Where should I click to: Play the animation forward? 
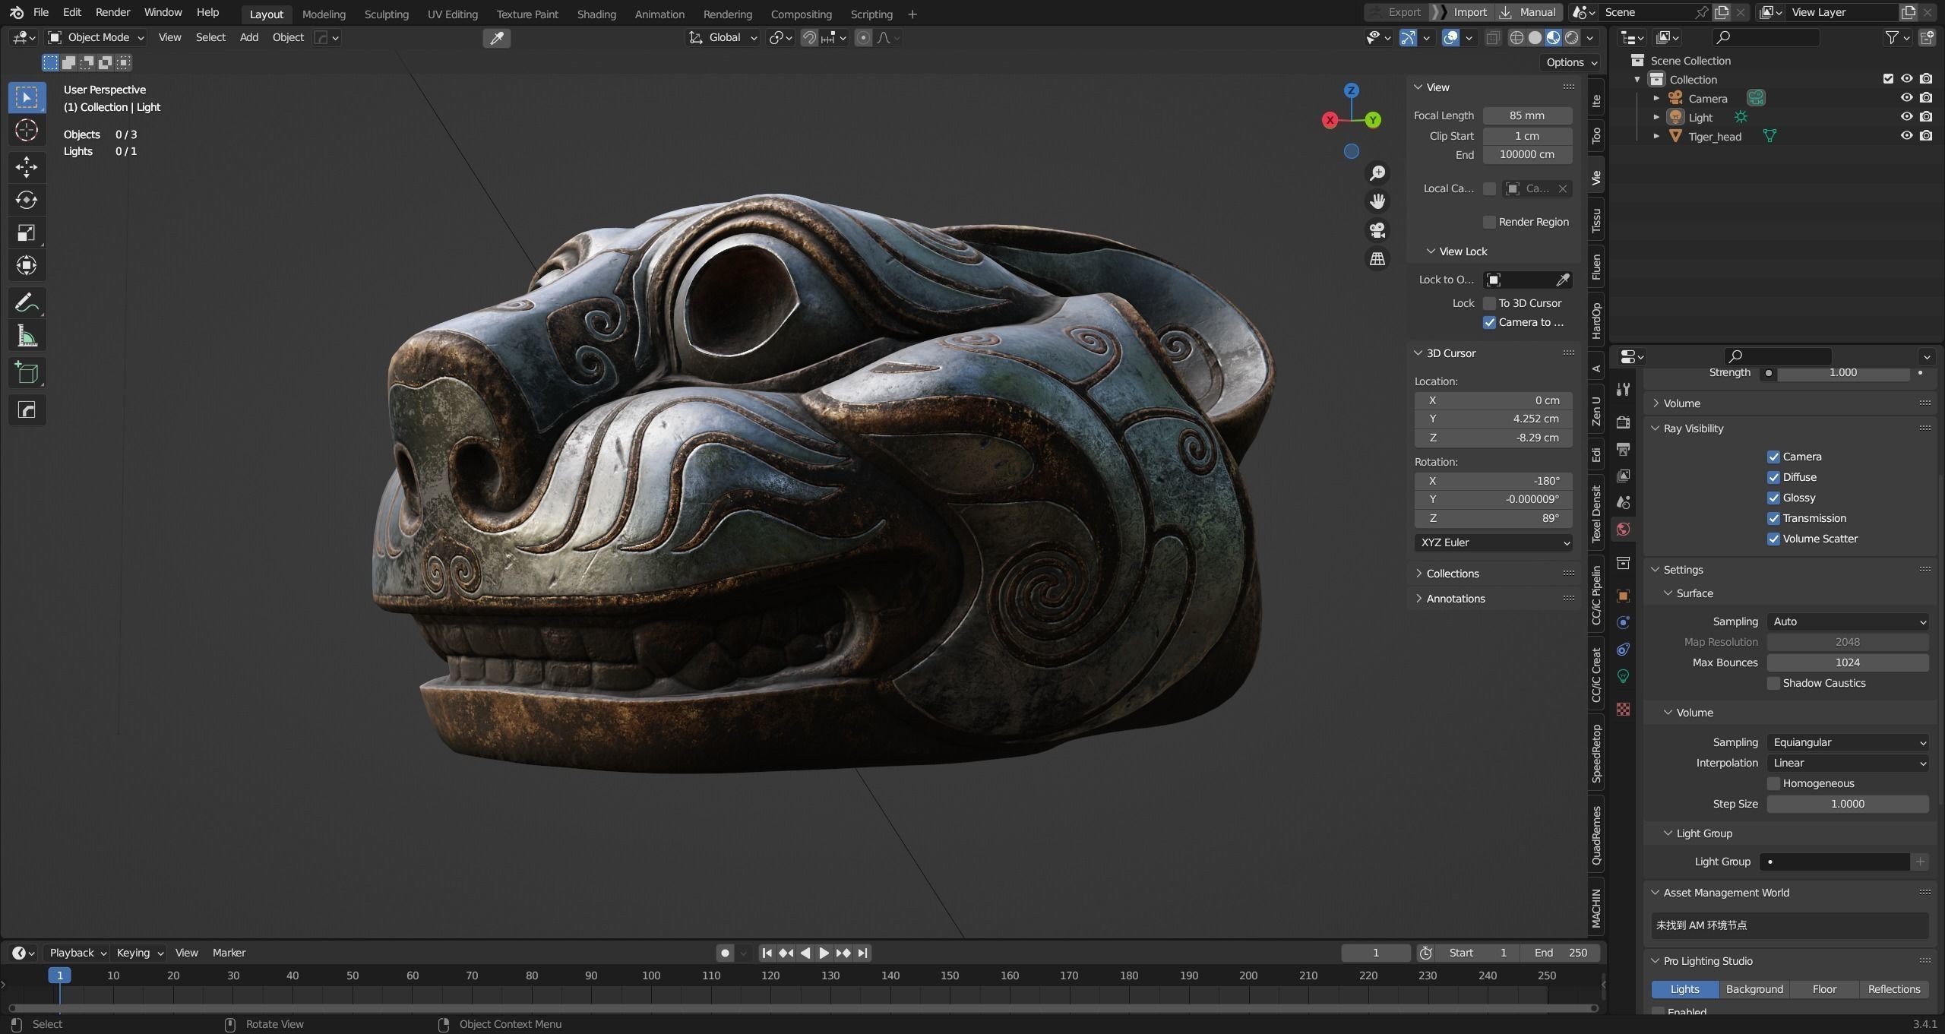824,953
